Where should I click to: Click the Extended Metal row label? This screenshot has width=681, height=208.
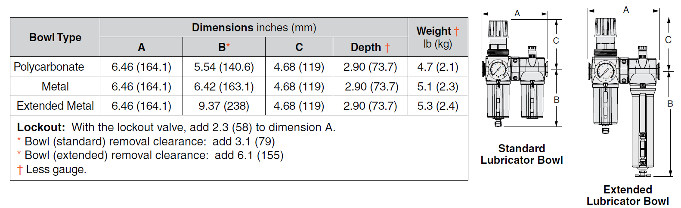pos(55,106)
